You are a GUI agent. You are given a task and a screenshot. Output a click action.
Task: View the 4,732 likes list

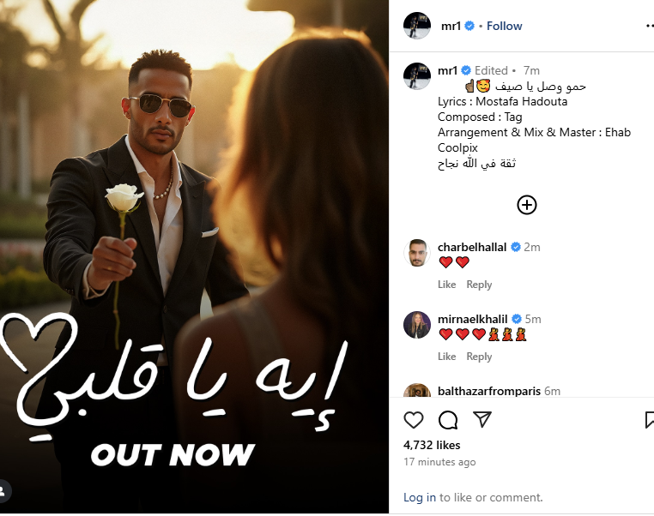click(x=432, y=445)
